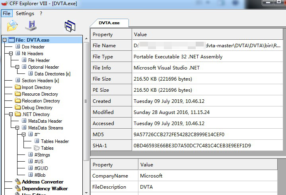
Task: Select the Accessed date value
Action: [207, 123]
